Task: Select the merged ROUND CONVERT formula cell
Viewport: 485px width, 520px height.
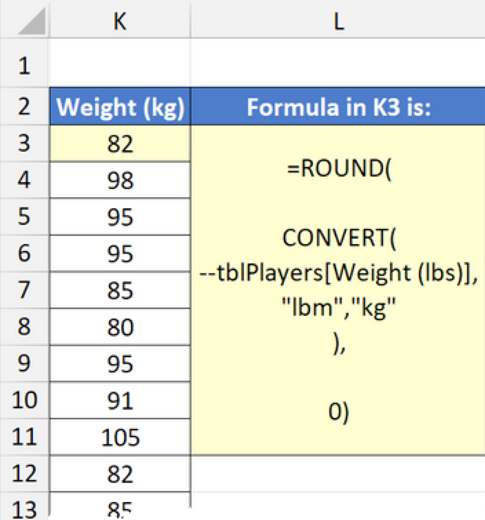Action: pos(338,290)
